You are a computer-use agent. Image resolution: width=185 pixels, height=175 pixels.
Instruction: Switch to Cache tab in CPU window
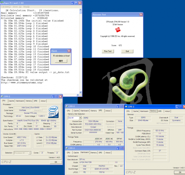11,101
